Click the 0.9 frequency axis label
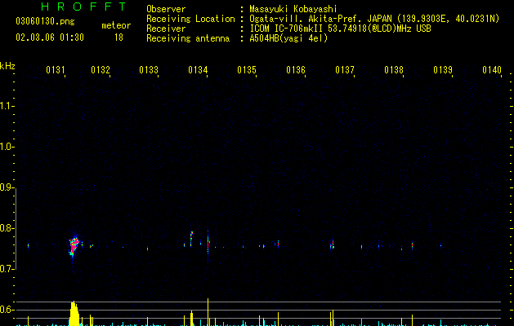 coord(7,187)
